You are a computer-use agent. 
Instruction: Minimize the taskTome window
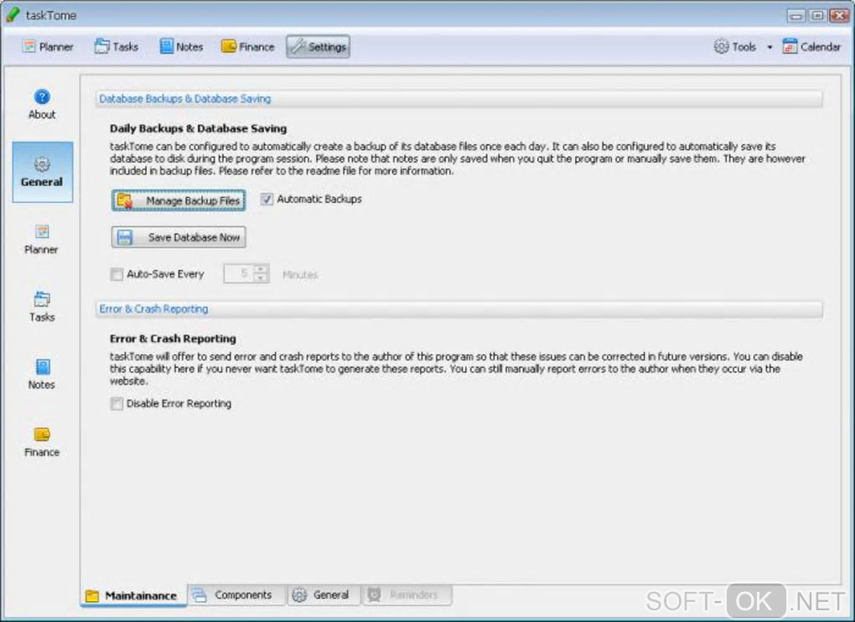796,15
